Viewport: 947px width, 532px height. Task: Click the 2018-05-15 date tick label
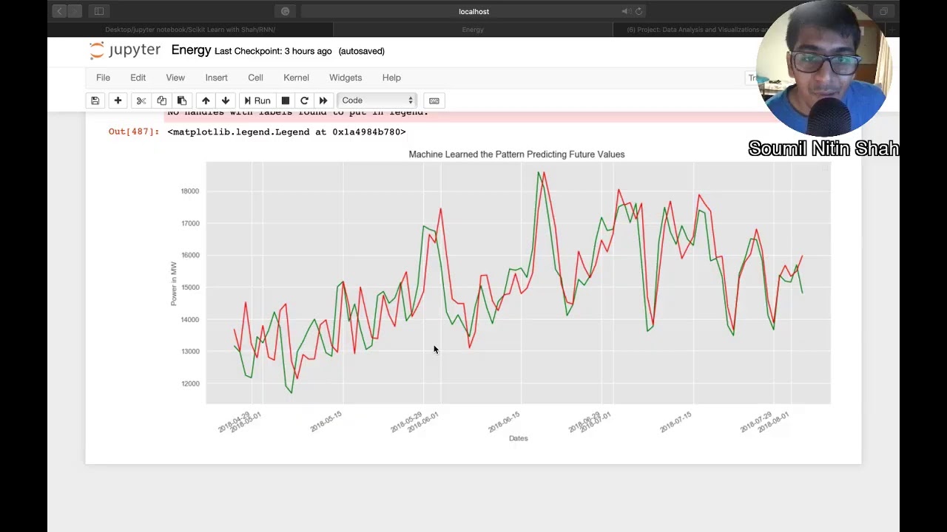326,422
